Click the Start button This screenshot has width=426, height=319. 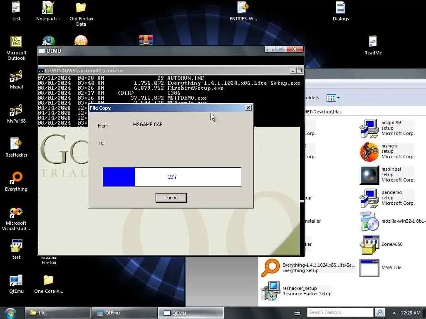[x=10, y=313]
